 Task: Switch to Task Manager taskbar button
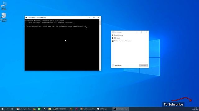104,109
